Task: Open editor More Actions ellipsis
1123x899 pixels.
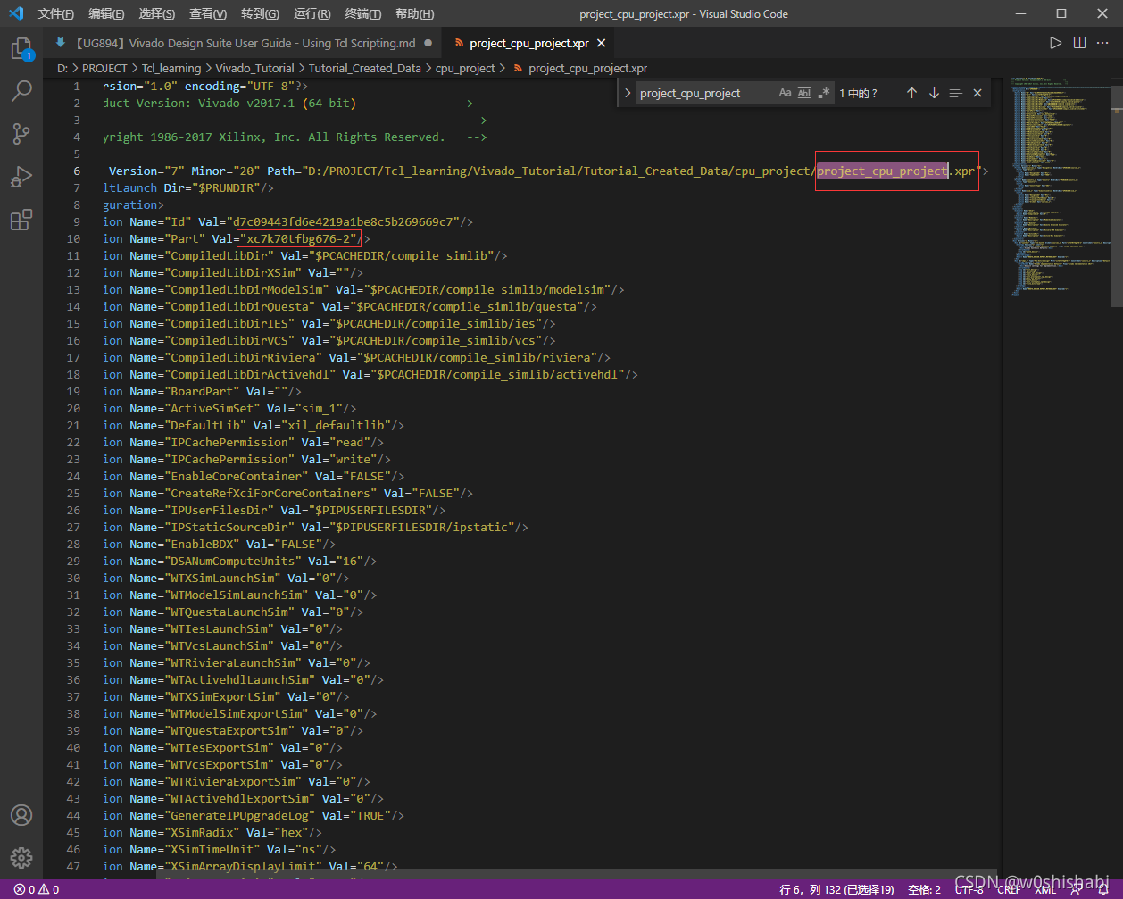Action: (x=1103, y=43)
